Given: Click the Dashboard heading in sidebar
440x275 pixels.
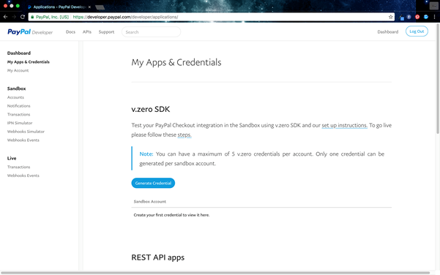Looking at the screenshot, I should [x=19, y=53].
